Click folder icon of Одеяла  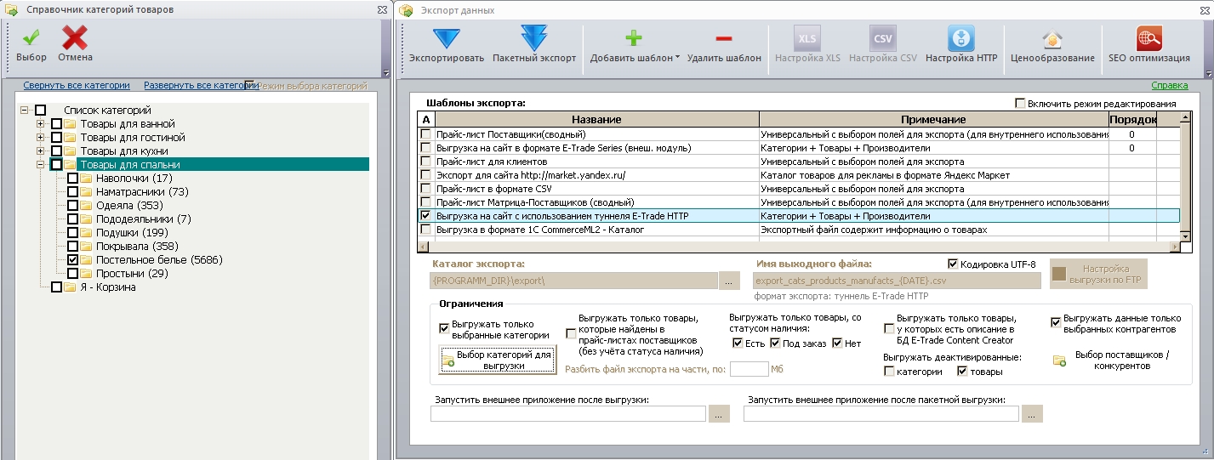(87, 206)
